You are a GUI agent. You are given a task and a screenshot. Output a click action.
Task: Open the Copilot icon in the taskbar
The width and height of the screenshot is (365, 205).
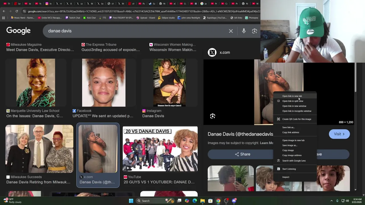(x=187, y=201)
